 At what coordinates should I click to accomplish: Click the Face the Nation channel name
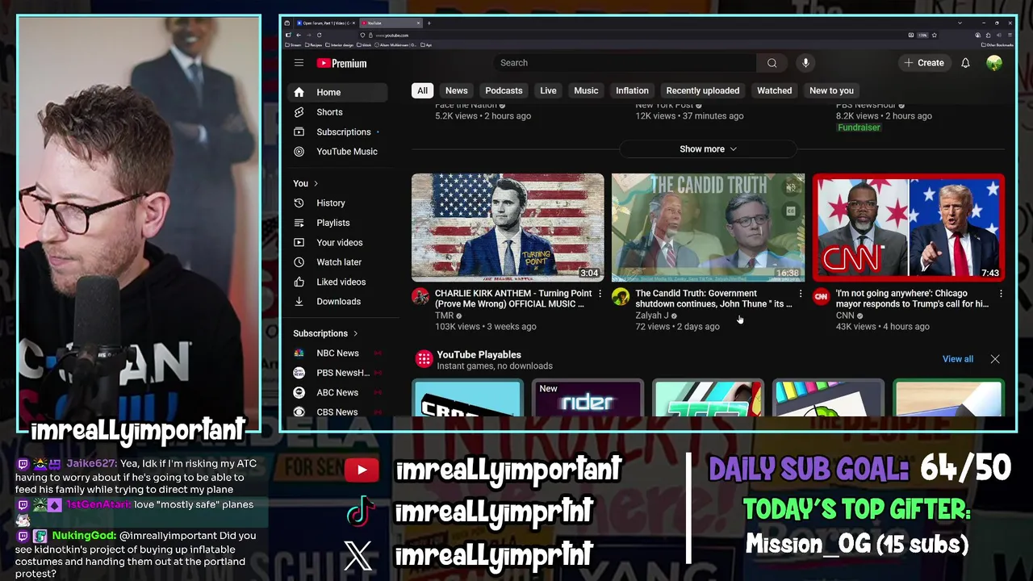tap(466, 105)
